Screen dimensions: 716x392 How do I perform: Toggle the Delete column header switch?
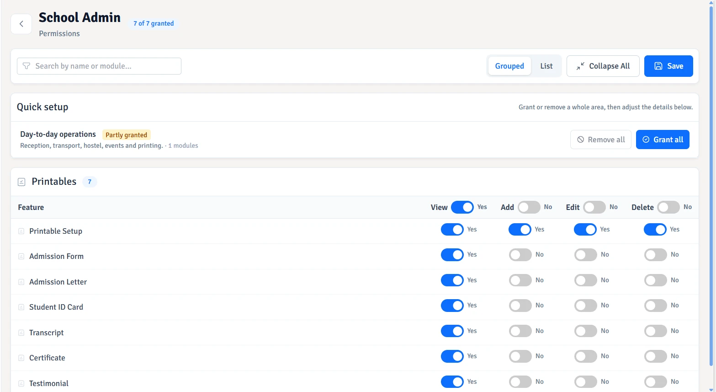click(668, 207)
